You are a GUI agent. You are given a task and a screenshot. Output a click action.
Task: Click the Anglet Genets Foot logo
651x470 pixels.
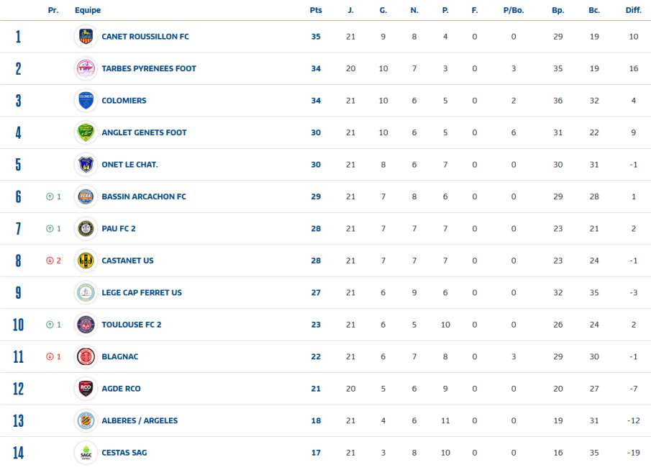click(x=86, y=132)
